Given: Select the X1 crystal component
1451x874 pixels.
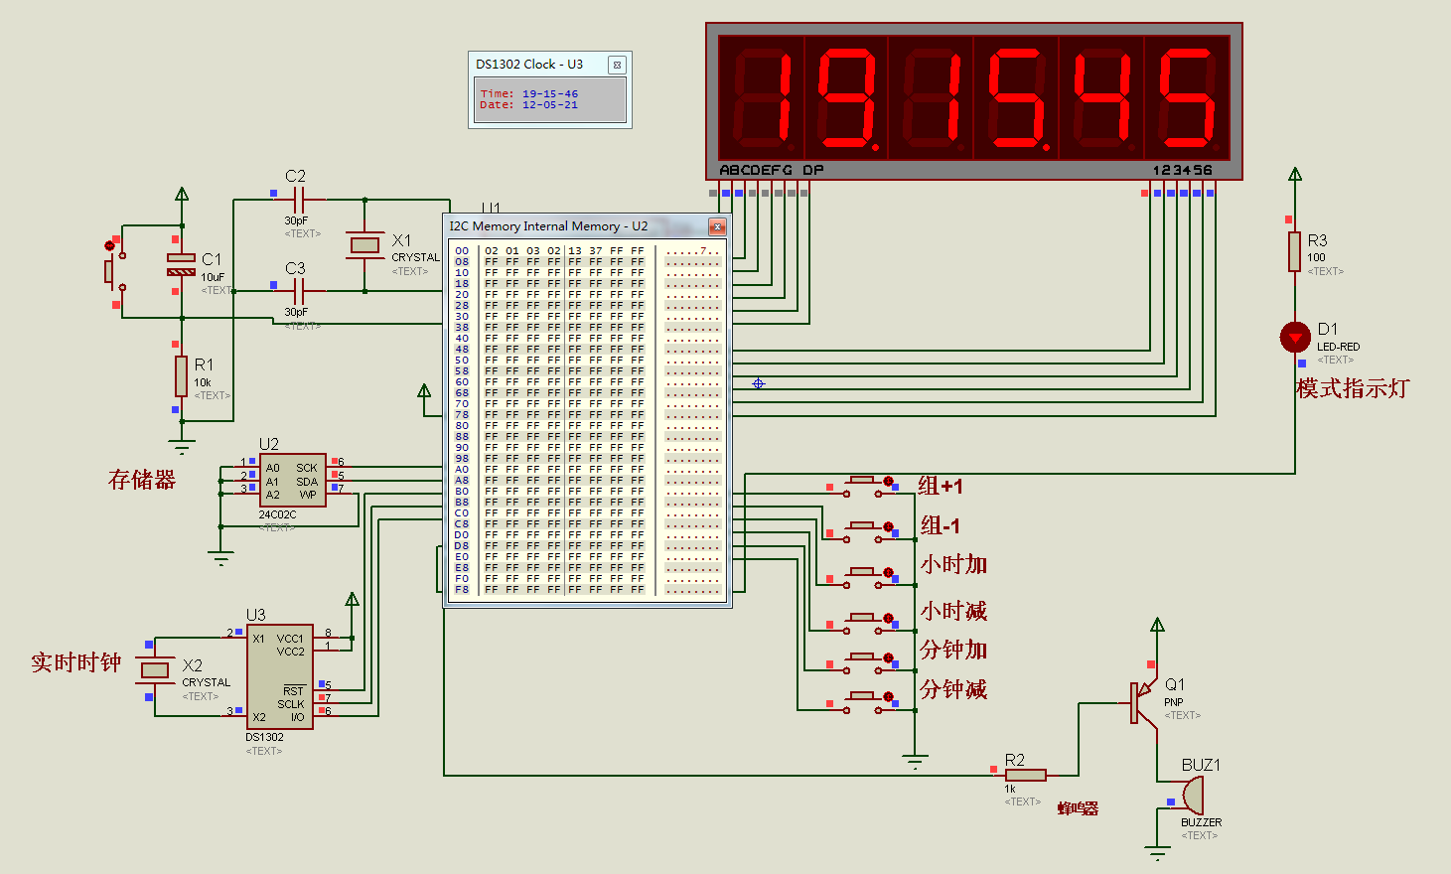Looking at the screenshot, I should tap(364, 244).
